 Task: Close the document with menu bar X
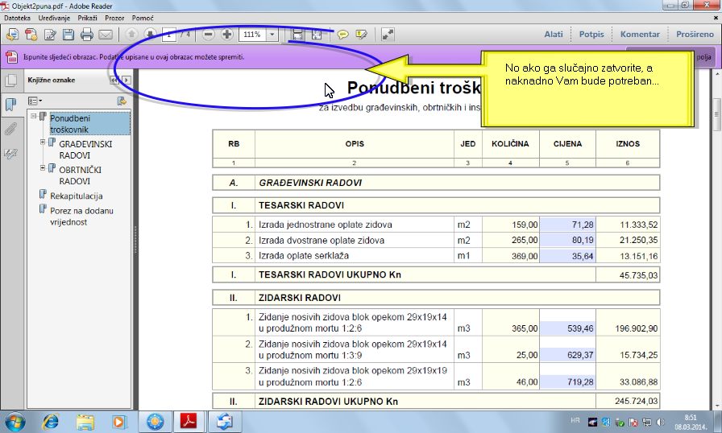point(716,18)
